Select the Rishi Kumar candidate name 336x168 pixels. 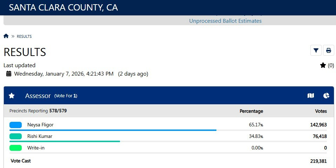(x=40, y=136)
